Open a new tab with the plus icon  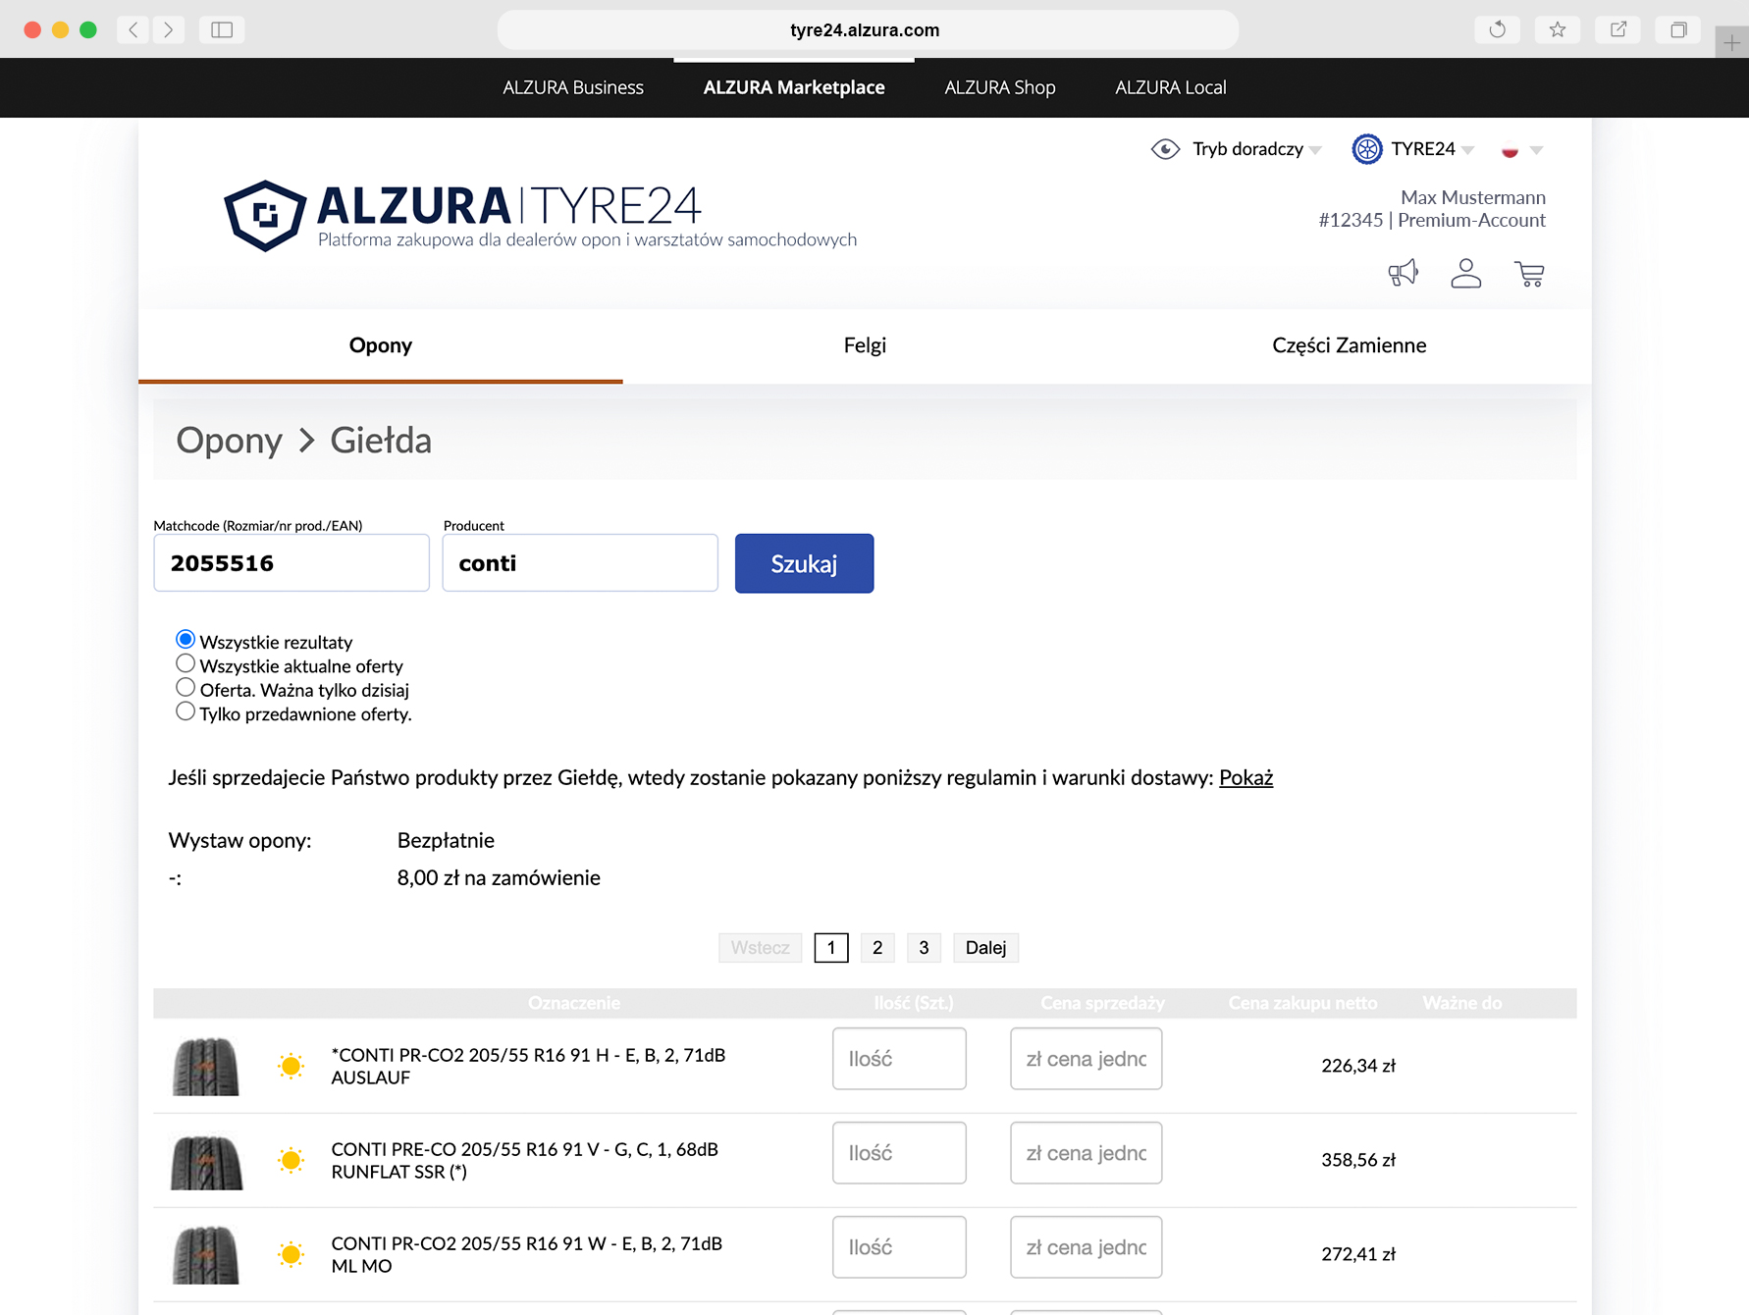pyautogui.click(x=1732, y=42)
